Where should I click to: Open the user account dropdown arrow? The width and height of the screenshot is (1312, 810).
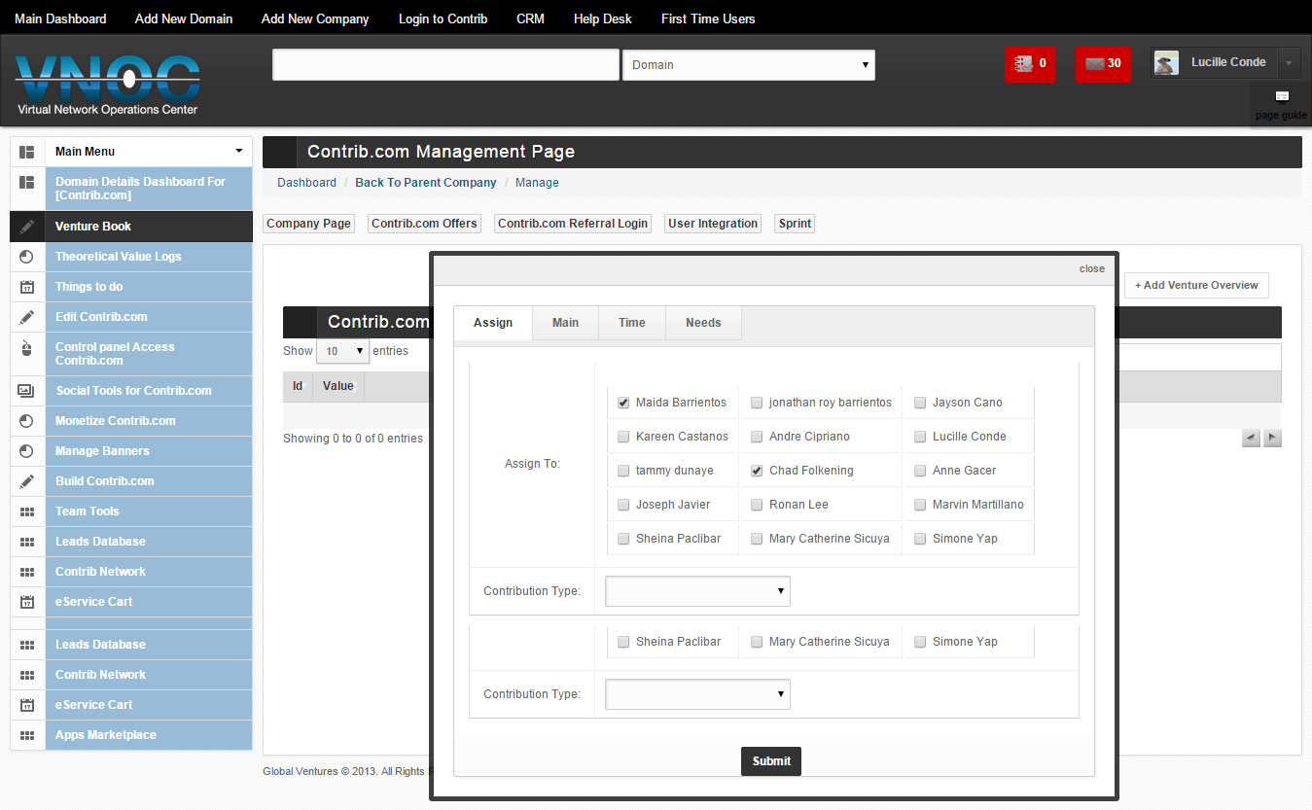point(1288,63)
